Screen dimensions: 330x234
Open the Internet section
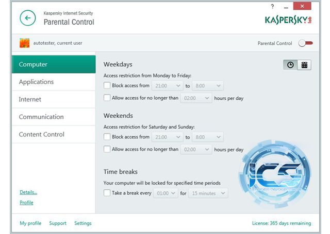(x=54, y=99)
